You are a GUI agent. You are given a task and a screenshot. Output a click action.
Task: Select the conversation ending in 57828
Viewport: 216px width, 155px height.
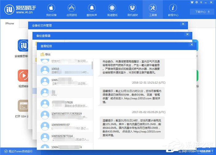(65, 104)
